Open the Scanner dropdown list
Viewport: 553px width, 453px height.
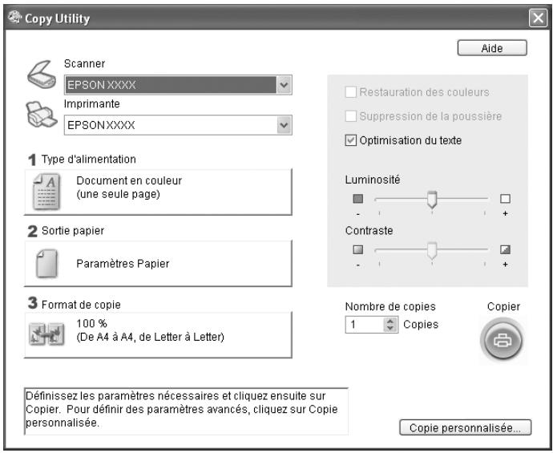(x=284, y=85)
